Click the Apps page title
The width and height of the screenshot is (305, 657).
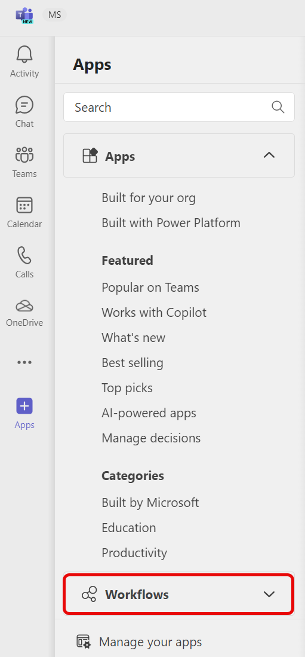pos(92,65)
